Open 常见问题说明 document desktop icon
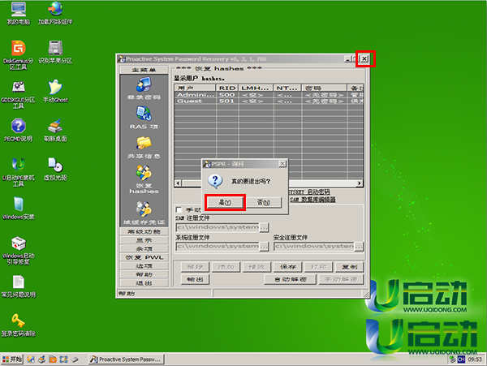The height and width of the screenshot is (366, 487). tap(19, 286)
